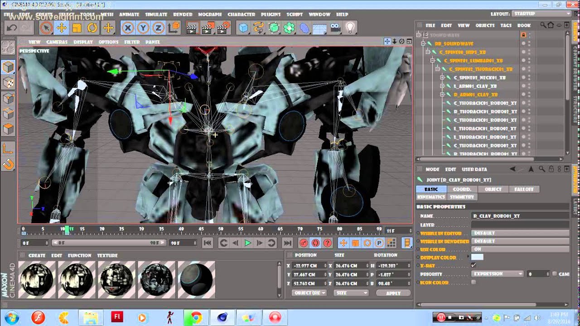This screenshot has height=326, width=580.
Task: Toggle the Icon Color checkbox
Action: tap(474, 282)
